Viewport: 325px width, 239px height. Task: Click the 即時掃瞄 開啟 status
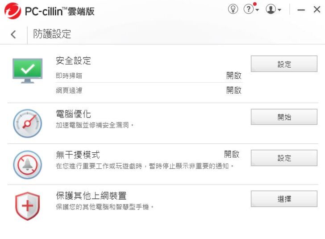point(233,76)
